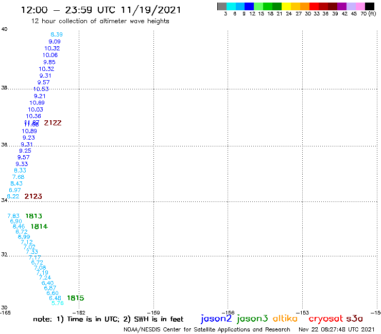Click the 7.12 wave height value
This screenshot has width=381, height=334.
pos(27,242)
